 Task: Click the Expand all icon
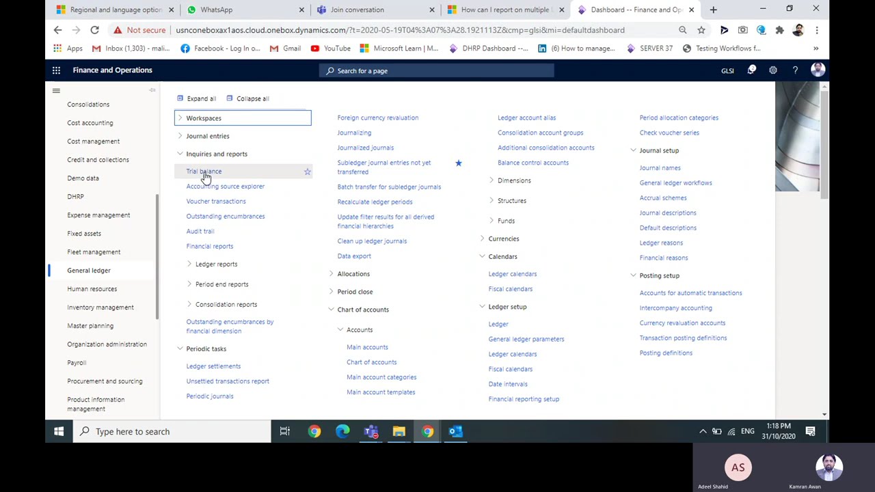(x=180, y=98)
